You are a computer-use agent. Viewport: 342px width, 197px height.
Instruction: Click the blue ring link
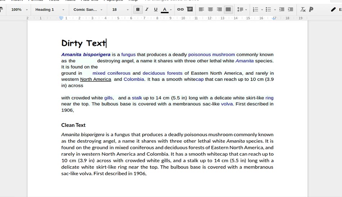(x=269, y=98)
